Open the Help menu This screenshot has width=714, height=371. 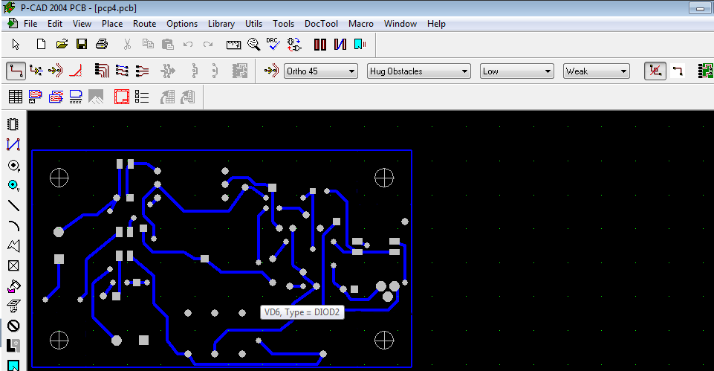(436, 24)
